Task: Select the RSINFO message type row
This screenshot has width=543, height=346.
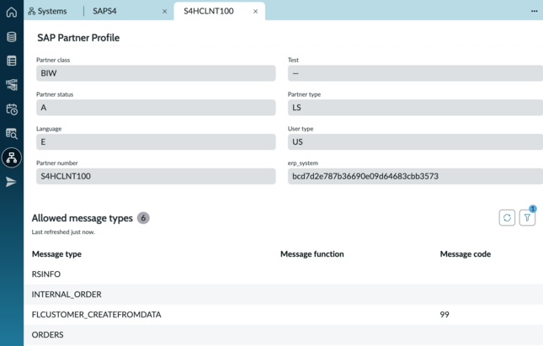Action: [283, 274]
